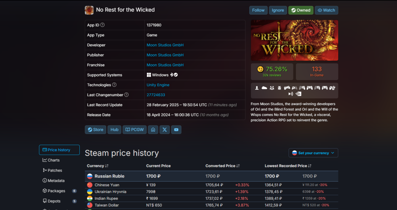Screen dimensions: 397x210
Task: Click the App ID value 1371980
Action: tap(154, 25)
